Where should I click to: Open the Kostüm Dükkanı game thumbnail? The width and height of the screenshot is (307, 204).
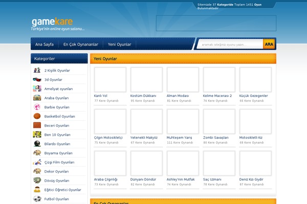(146, 80)
